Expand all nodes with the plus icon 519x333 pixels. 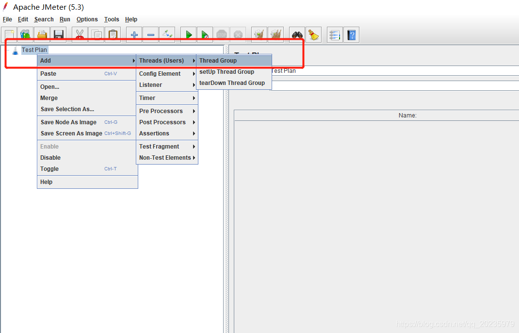click(134, 34)
